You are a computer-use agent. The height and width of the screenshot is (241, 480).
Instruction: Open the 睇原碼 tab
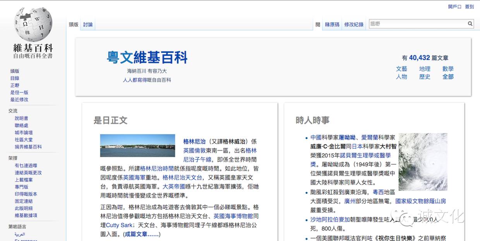tap(332, 24)
